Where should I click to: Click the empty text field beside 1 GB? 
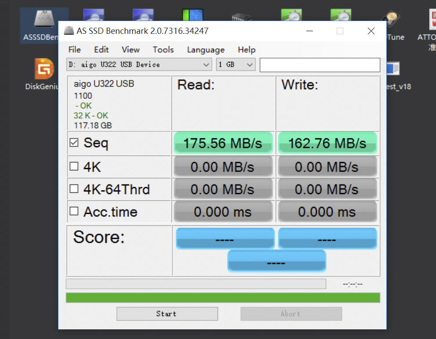(x=320, y=65)
